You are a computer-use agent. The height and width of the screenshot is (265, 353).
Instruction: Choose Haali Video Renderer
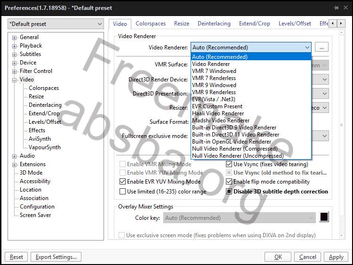tap(251, 113)
